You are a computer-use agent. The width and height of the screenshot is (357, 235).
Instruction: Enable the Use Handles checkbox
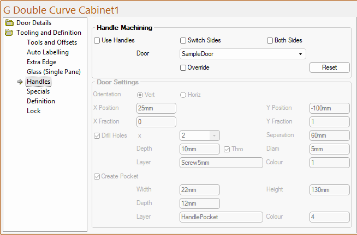pyautogui.click(x=97, y=40)
